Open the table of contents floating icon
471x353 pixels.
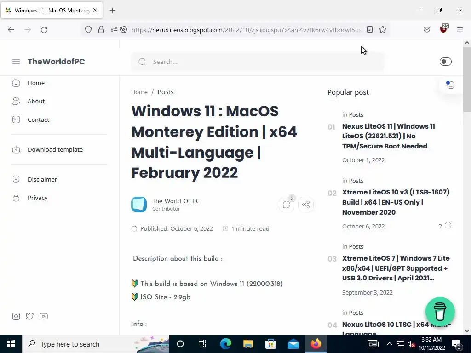point(450,85)
